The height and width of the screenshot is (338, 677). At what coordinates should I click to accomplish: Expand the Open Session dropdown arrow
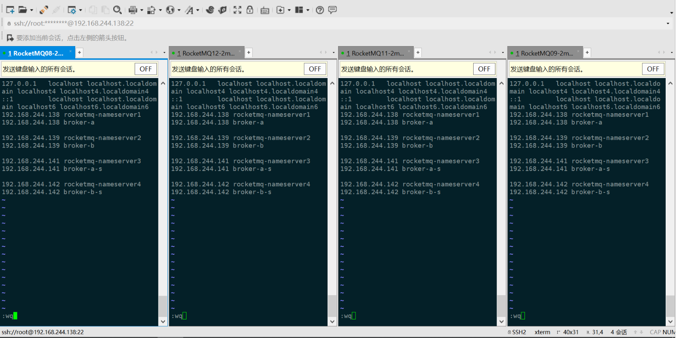click(32, 10)
